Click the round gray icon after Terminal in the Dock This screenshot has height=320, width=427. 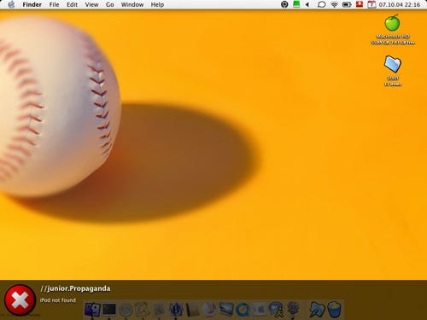pyautogui.click(x=126, y=310)
